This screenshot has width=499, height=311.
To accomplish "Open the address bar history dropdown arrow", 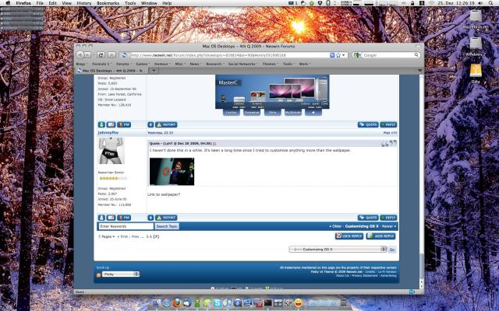I will coord(344,55).
